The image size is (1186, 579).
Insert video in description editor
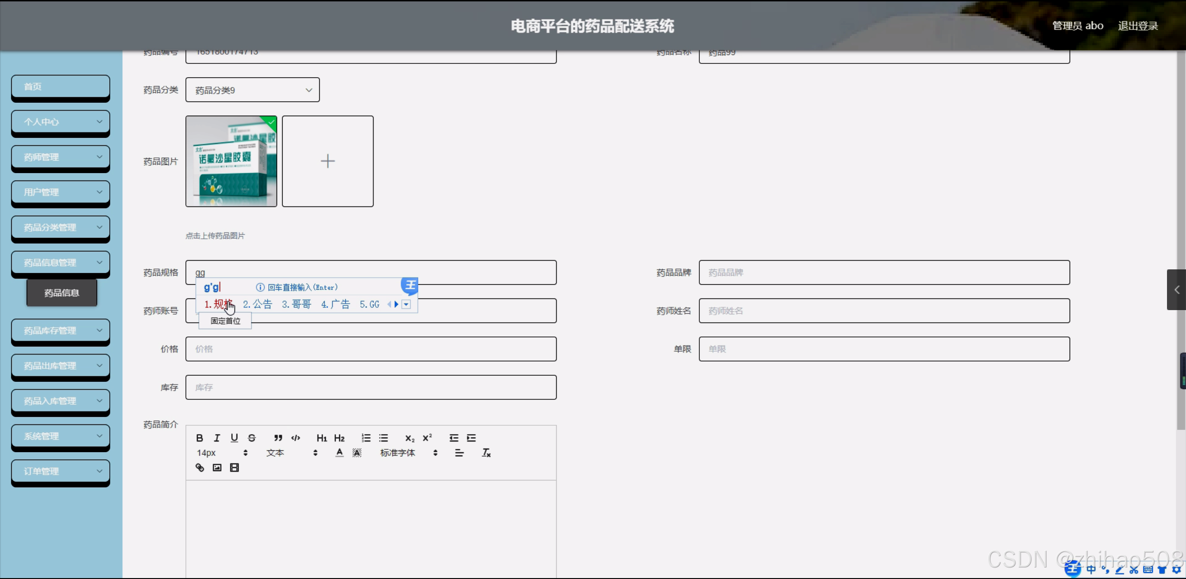(x=234, y=467)
